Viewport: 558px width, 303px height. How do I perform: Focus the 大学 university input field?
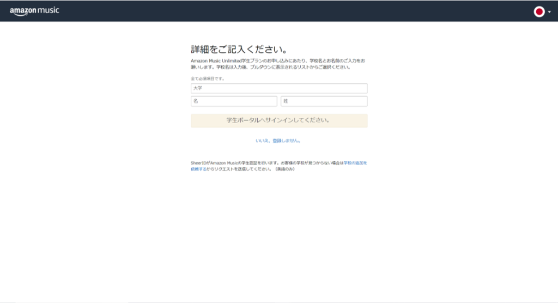click(279, 88)
